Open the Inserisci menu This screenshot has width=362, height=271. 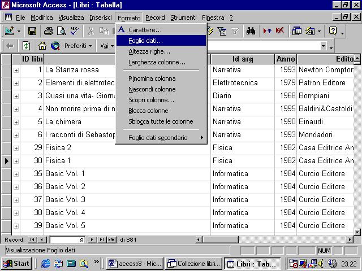click(x=101, y=18)
